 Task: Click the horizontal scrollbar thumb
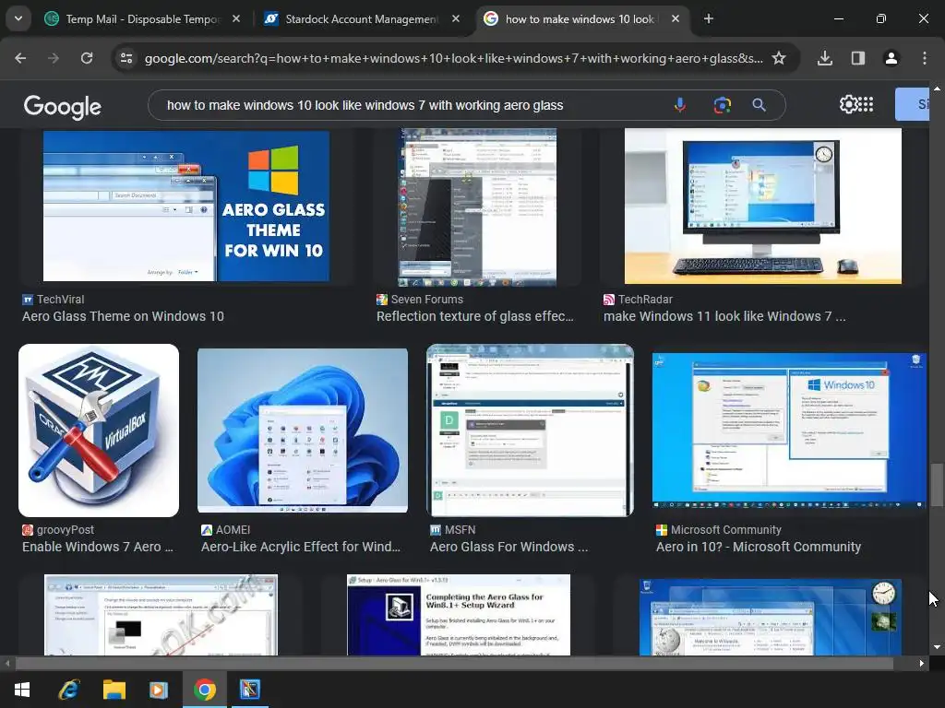(454, 664)
